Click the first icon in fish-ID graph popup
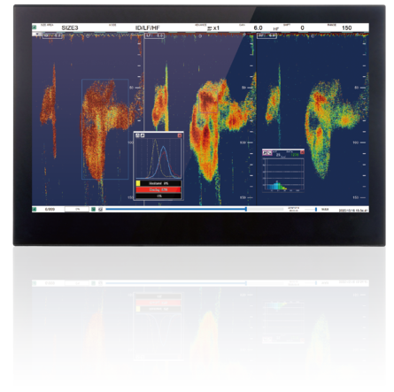This screenshot has width=394, height=392. click(x=137, y=135)
